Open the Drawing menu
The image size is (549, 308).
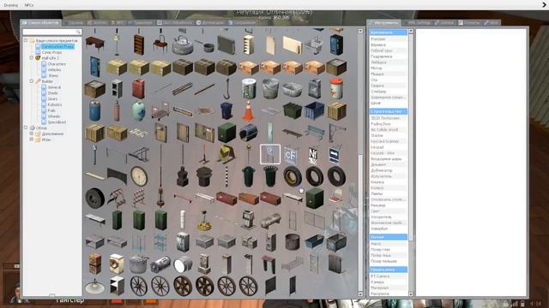click(x=11, y=5)
